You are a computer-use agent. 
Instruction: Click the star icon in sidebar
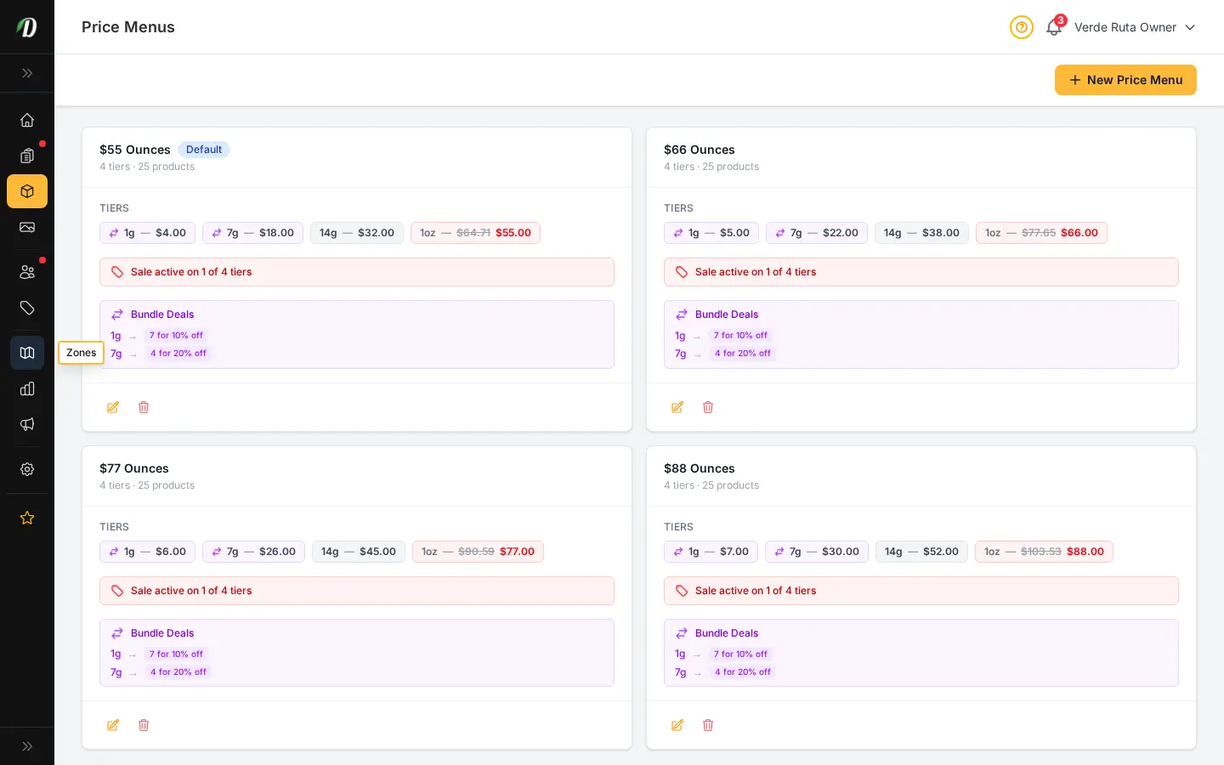(27, 518)
